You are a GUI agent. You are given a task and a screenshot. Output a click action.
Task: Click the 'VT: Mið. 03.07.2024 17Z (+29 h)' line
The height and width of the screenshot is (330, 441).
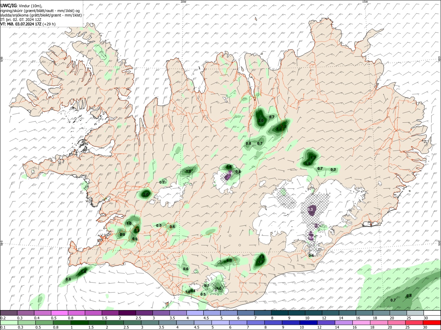(x=28, y=24)
